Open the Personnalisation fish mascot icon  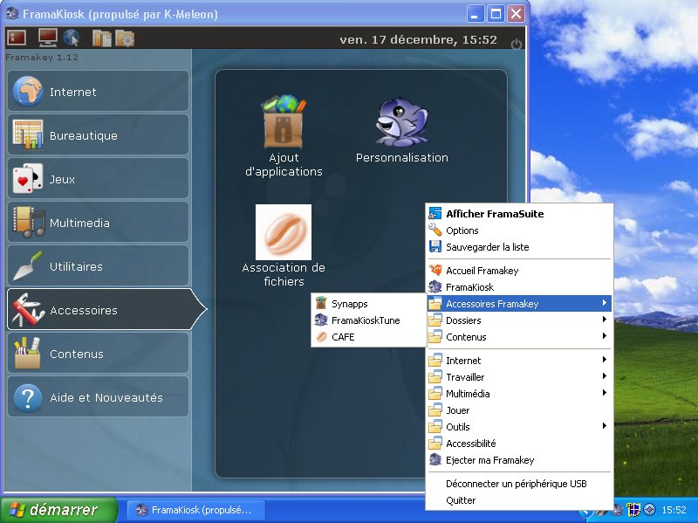401,122
